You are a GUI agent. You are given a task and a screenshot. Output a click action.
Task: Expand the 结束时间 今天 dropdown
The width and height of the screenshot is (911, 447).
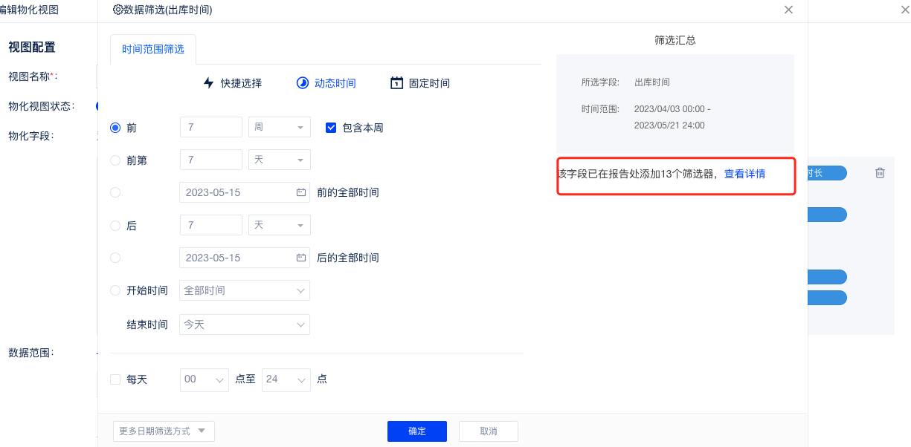pos(245,324)
